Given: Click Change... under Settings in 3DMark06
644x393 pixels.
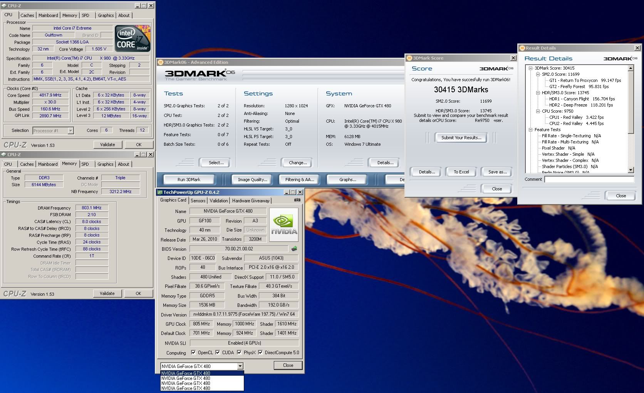Looking at the screenshot, I should [298, 163].
